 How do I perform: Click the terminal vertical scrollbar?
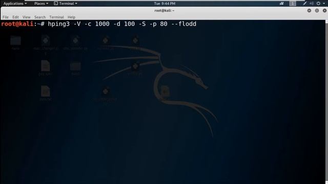(x=326, y=102)
